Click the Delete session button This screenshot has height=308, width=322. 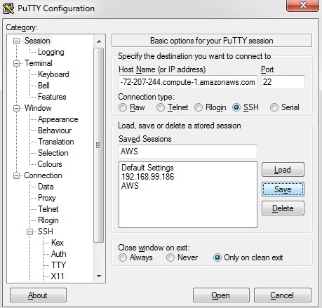click(x=283, y=208)
